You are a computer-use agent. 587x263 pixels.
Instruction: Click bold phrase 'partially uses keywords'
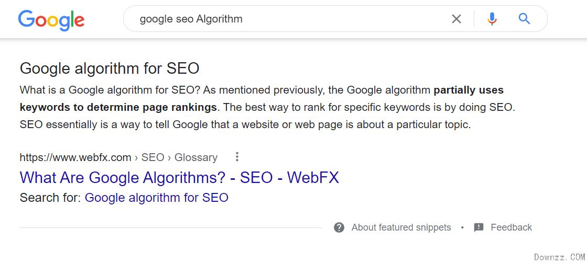(469, 90)
